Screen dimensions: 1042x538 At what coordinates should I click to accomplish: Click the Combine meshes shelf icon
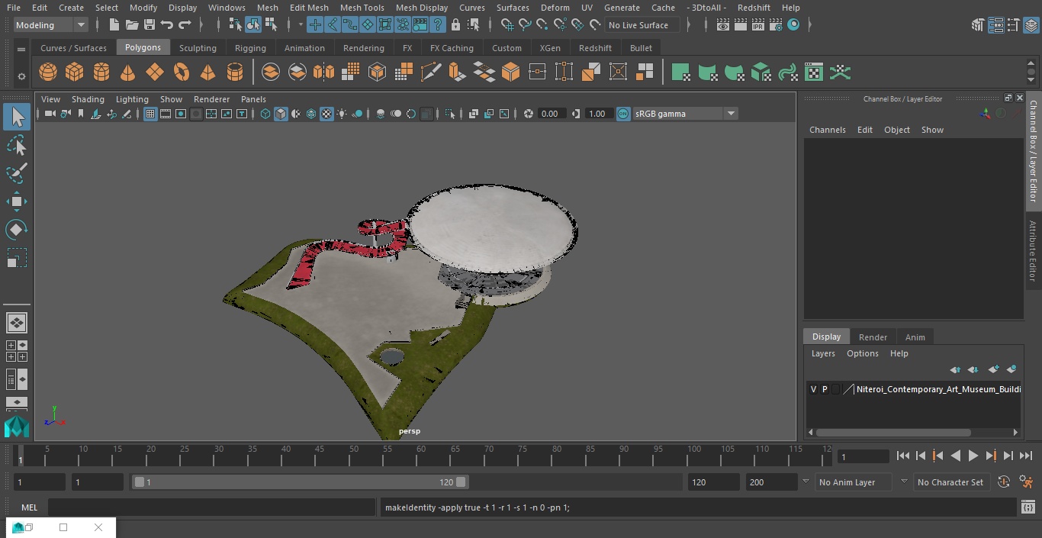click(x=271, y=72)
